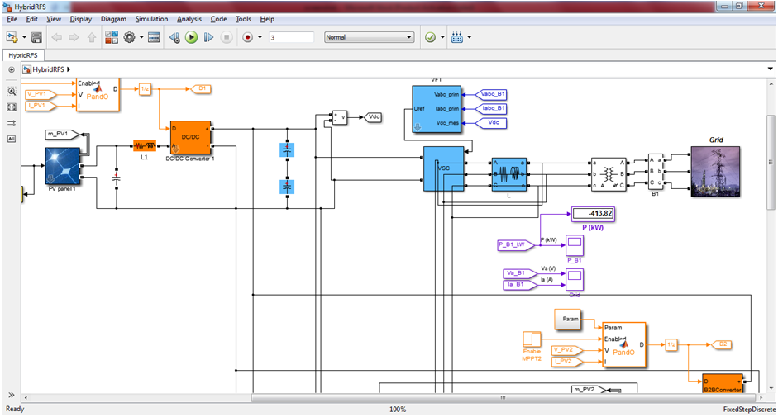
Task: Open the Analysis menu
Action: (189, 19)
